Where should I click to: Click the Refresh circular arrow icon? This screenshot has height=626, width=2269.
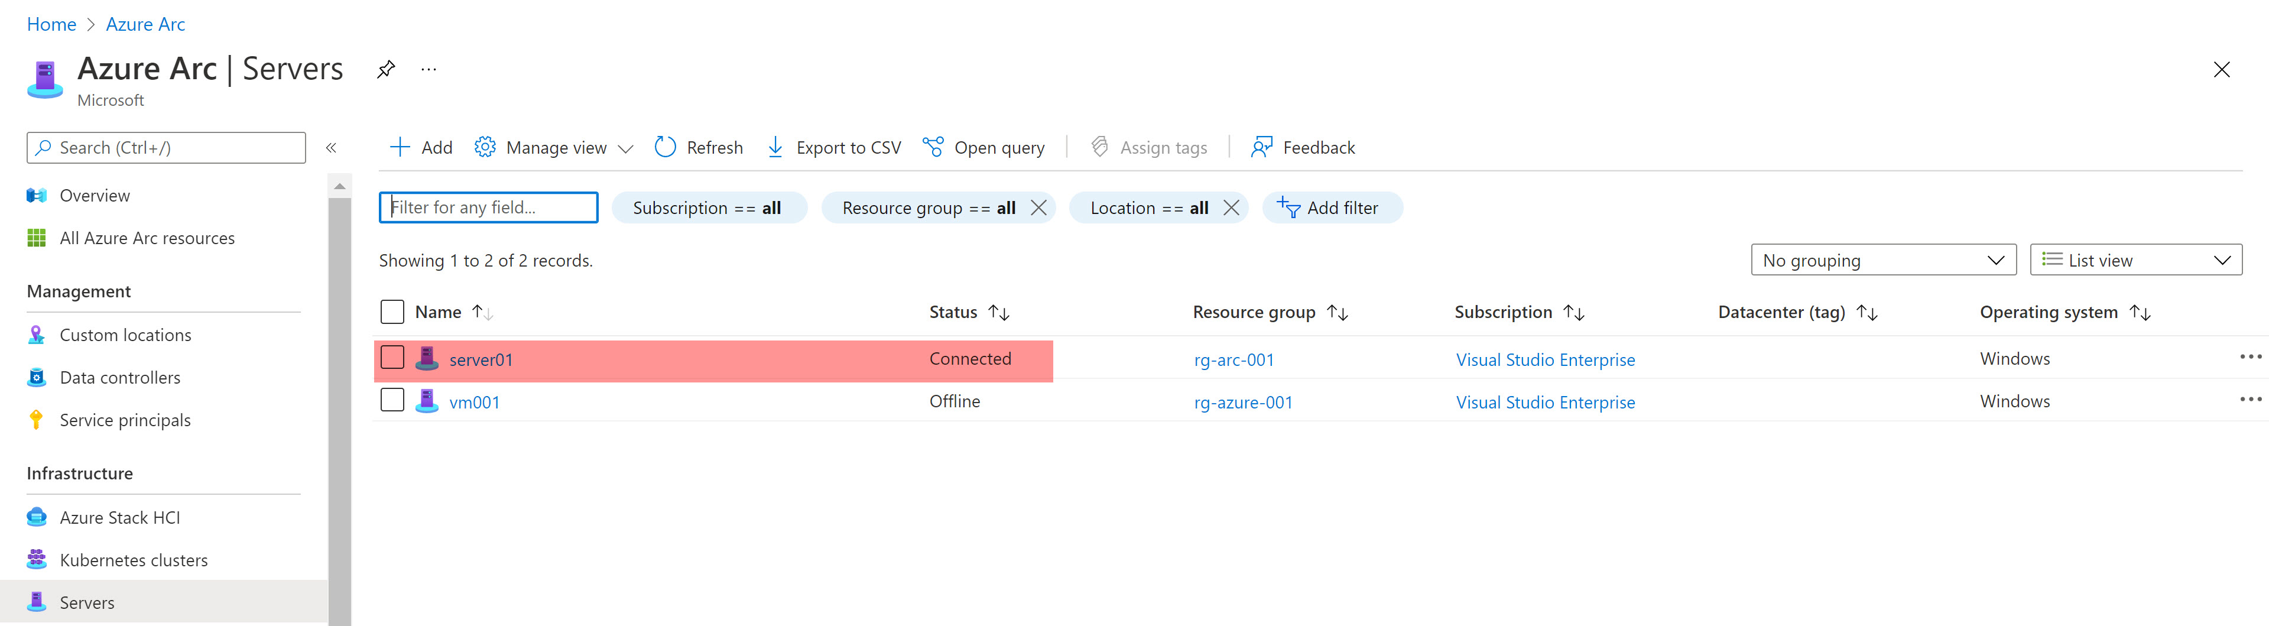point(665,147)
